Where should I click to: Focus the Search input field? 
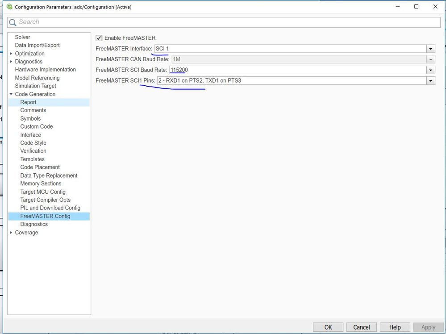coord(224,22)
